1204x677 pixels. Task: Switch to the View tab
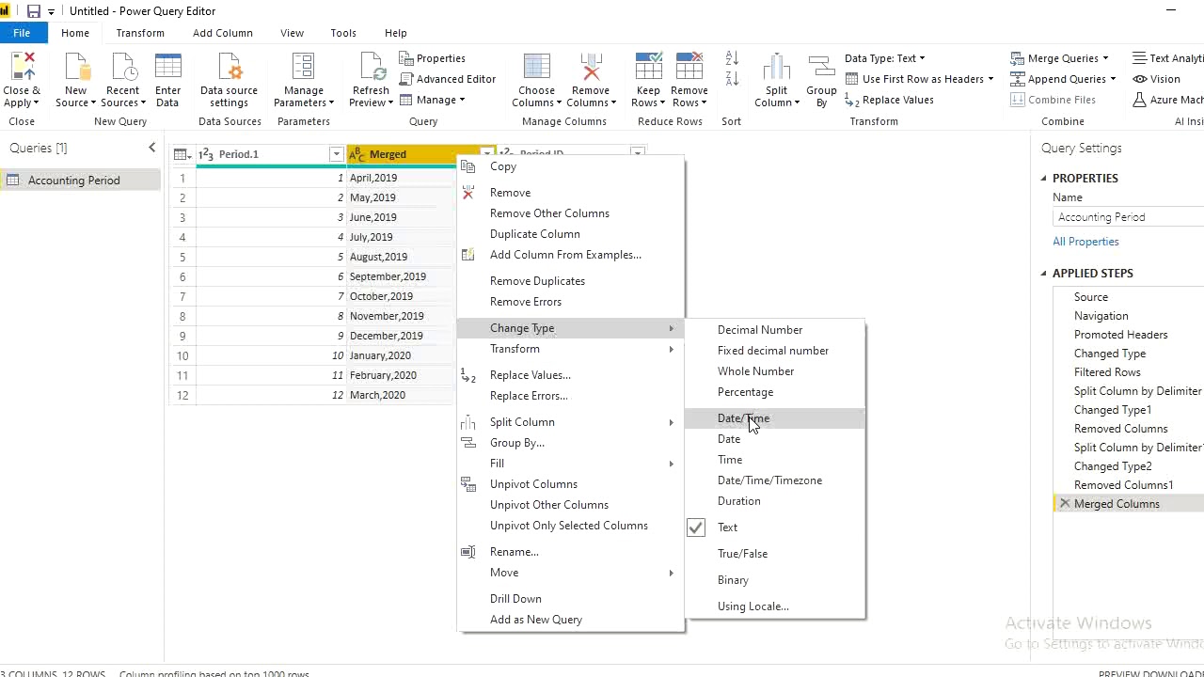point(292,33)
